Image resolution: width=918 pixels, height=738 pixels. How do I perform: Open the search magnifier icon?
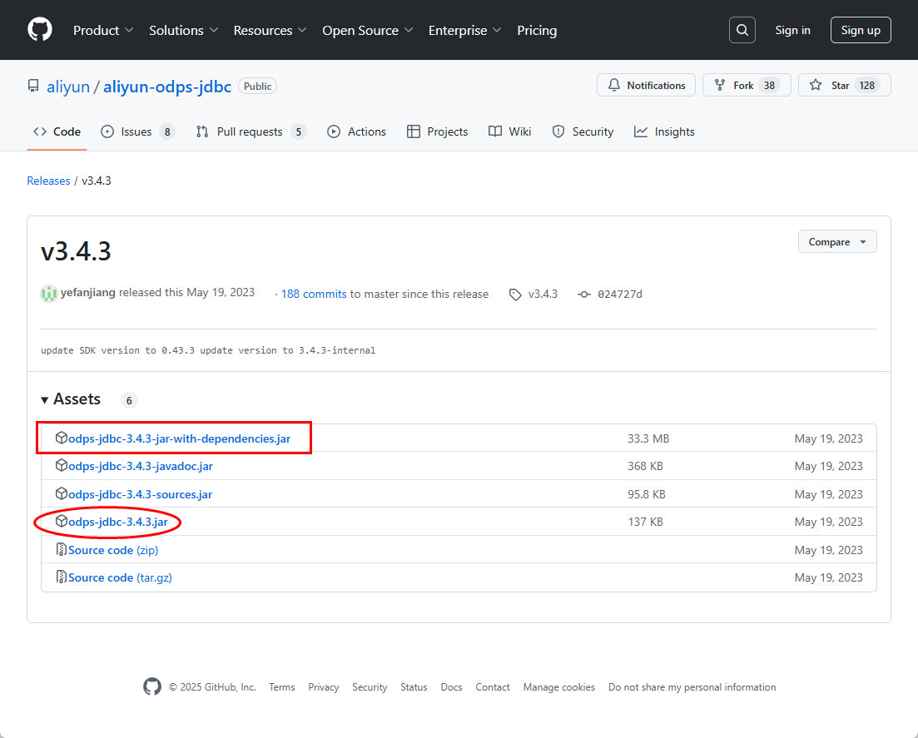(x=742, y=30)
